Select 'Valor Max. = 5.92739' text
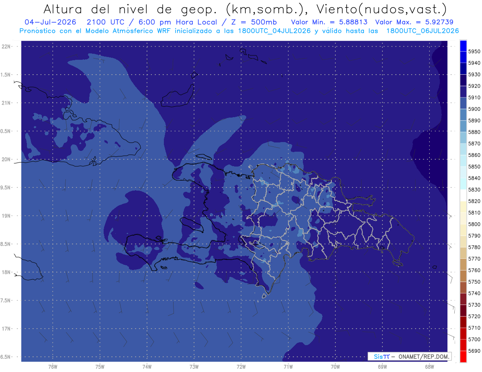The height and width of the screenshot is (372, 482). click(415, 22)
